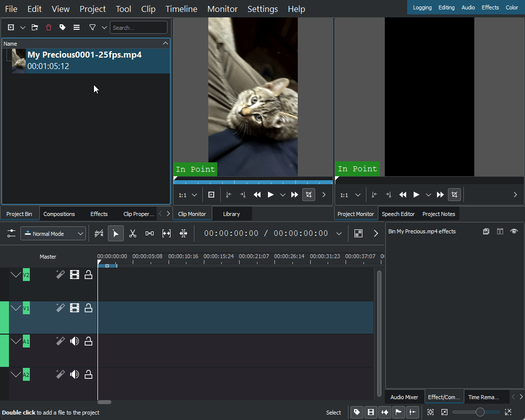
Task: Click the crop edit mode icon in Clip Monitor
Action: point(308,195)
